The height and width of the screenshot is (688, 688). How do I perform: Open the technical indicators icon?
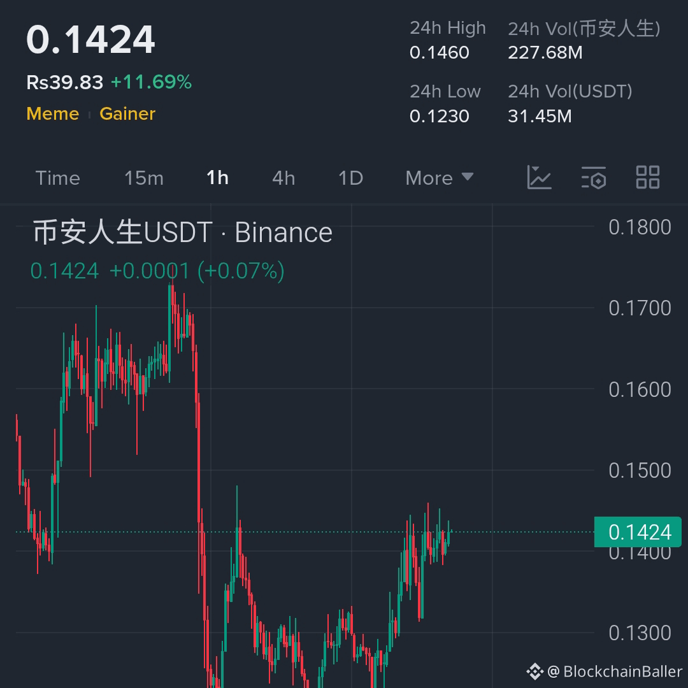click(593, 178)
